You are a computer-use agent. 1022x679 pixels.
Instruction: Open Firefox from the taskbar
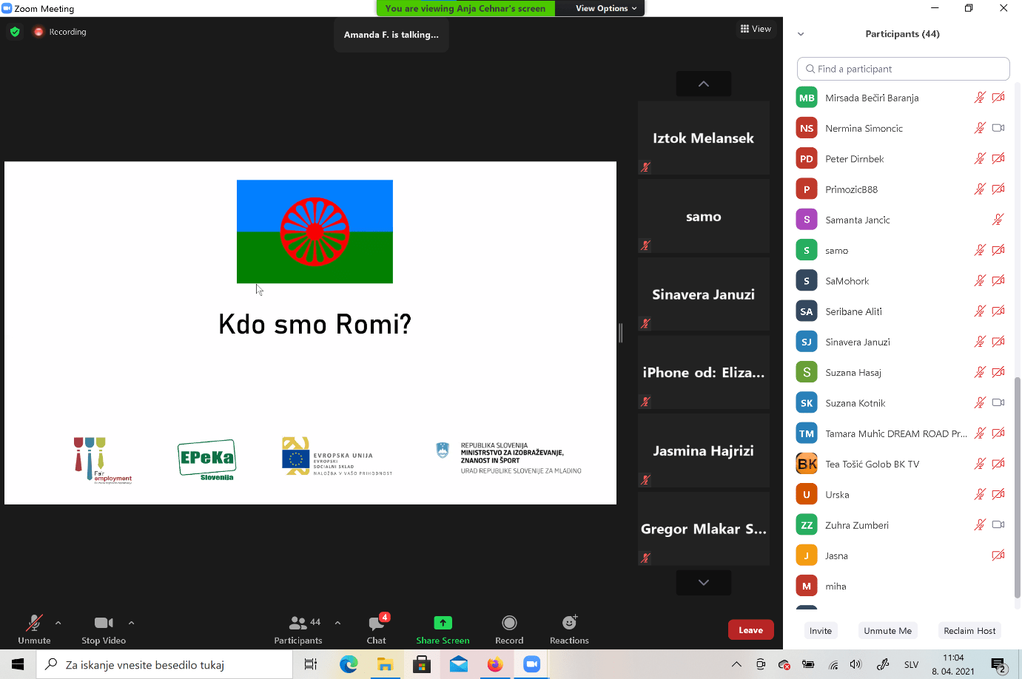point(494,664)
